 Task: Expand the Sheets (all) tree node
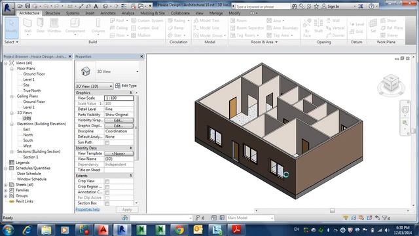pyautogui.click(x=6, y=185)
